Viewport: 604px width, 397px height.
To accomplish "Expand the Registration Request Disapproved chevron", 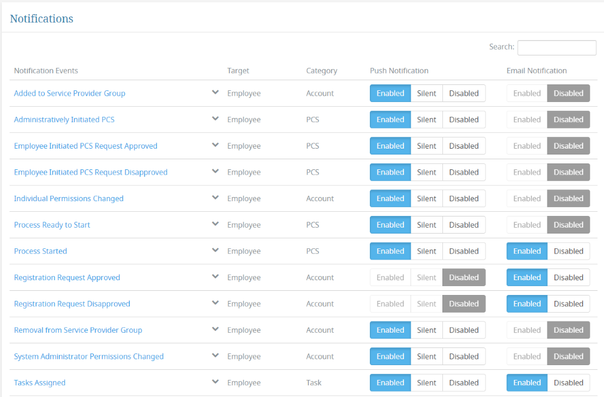I will click(215, 303).
